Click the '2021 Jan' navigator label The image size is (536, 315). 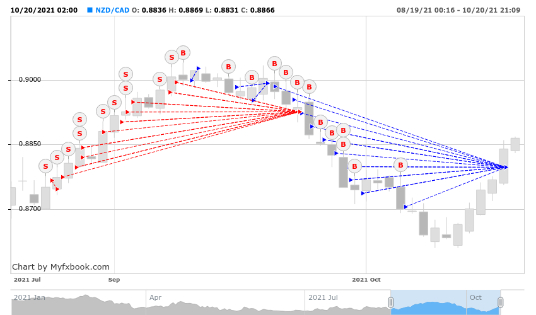tap(30, 297)
